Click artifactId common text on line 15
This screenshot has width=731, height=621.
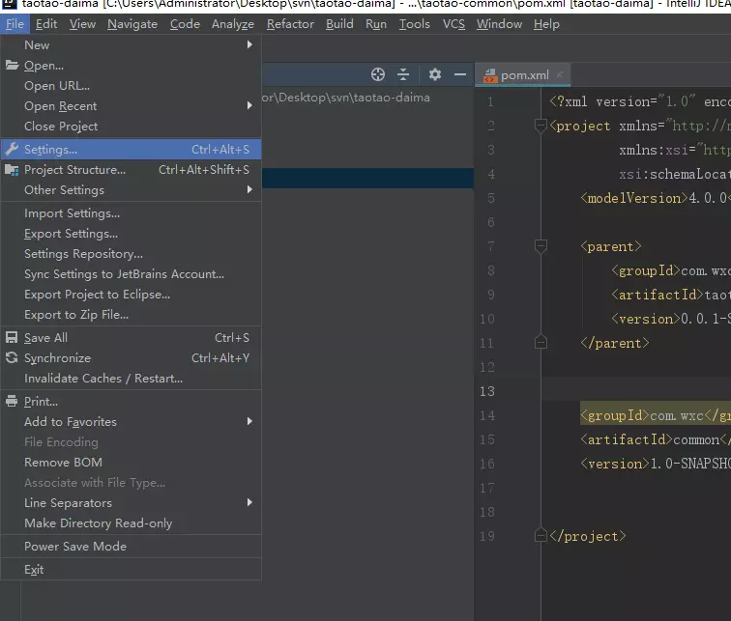pyautogui.click(x=696, y=439)
